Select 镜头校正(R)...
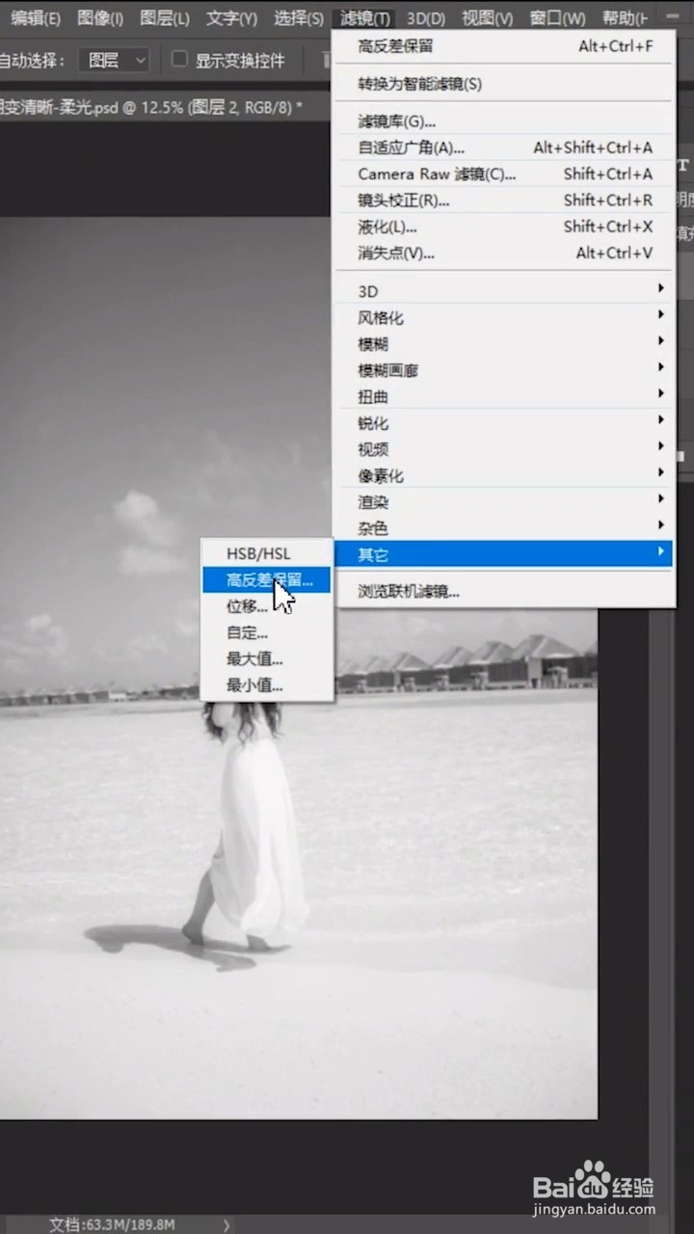The height and width of the screenshot is (1234, 694). [x=504, y=201]
